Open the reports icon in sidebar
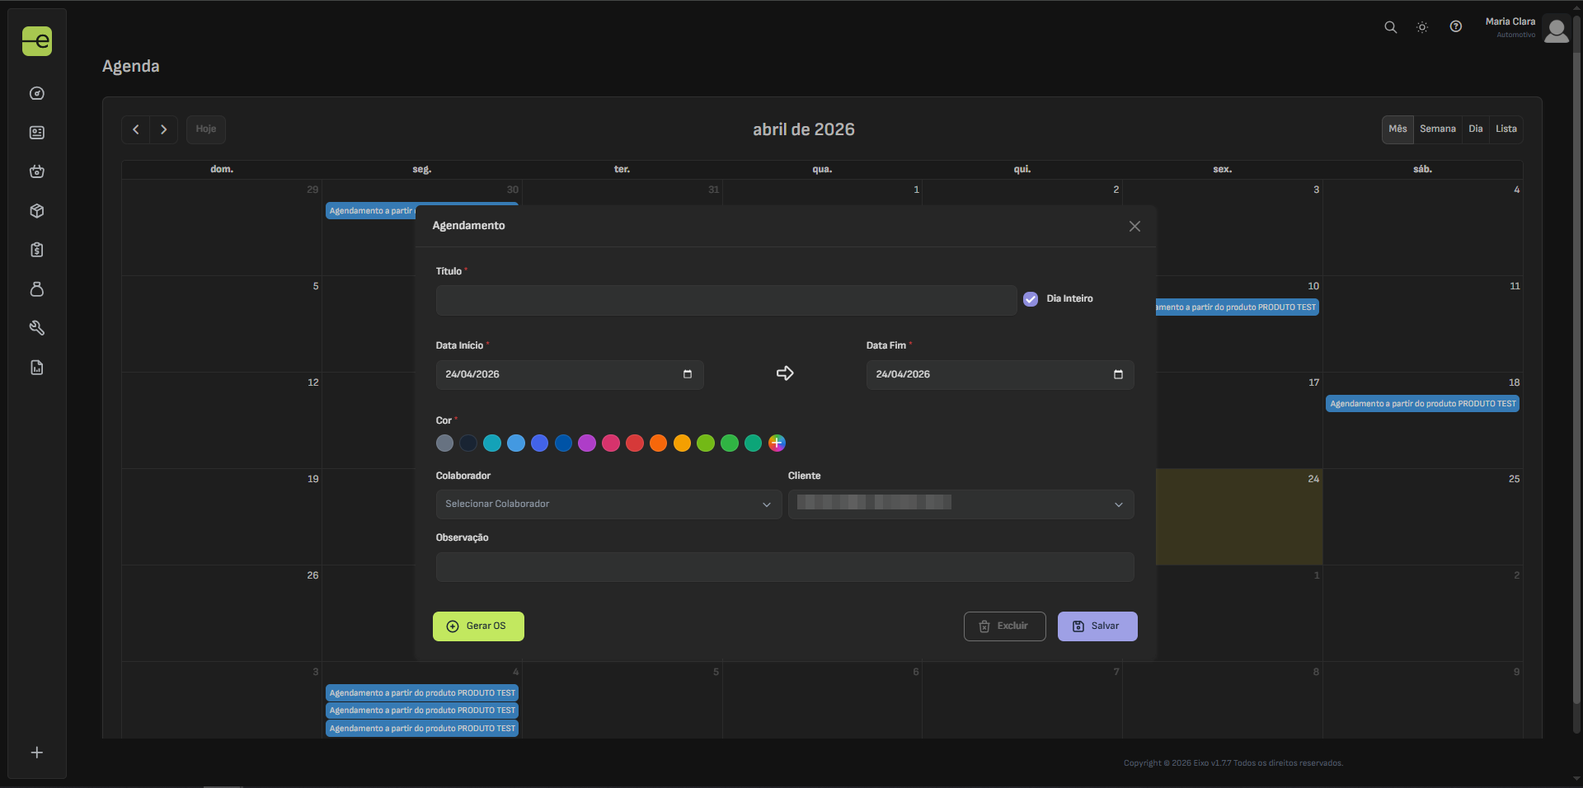Image resolution: width=1583 pixels, height=788 pixels. tap(37, 368)
